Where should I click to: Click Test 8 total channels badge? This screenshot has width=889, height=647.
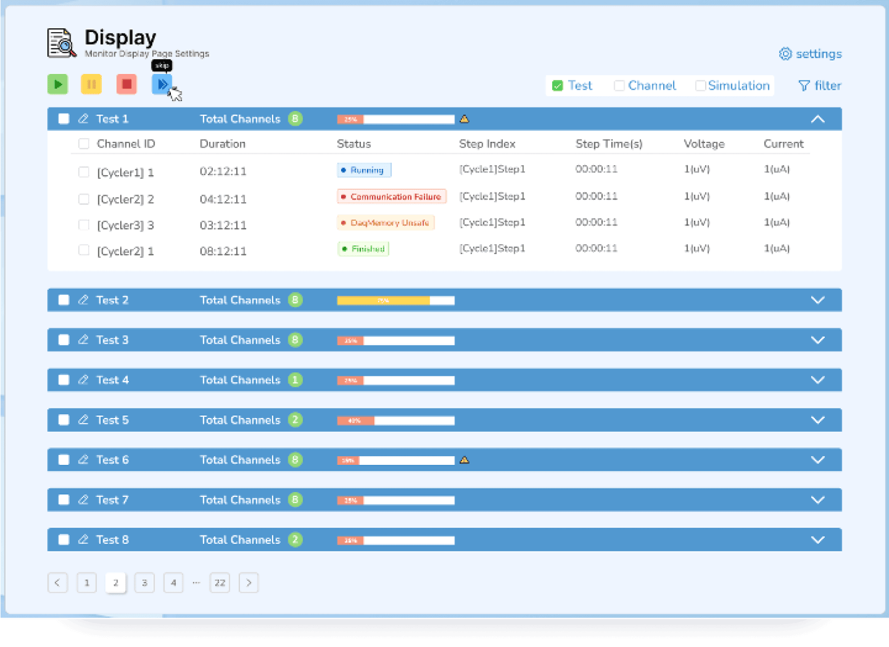[x=295, y=539]
